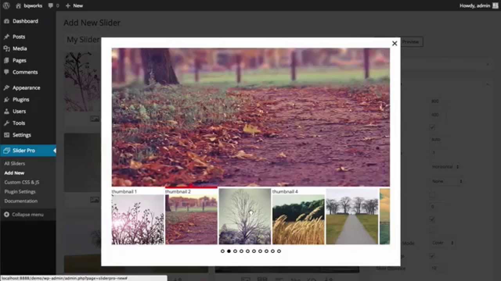
Task: Click the active second pagination dot
Action: click(x=229, y=251)
